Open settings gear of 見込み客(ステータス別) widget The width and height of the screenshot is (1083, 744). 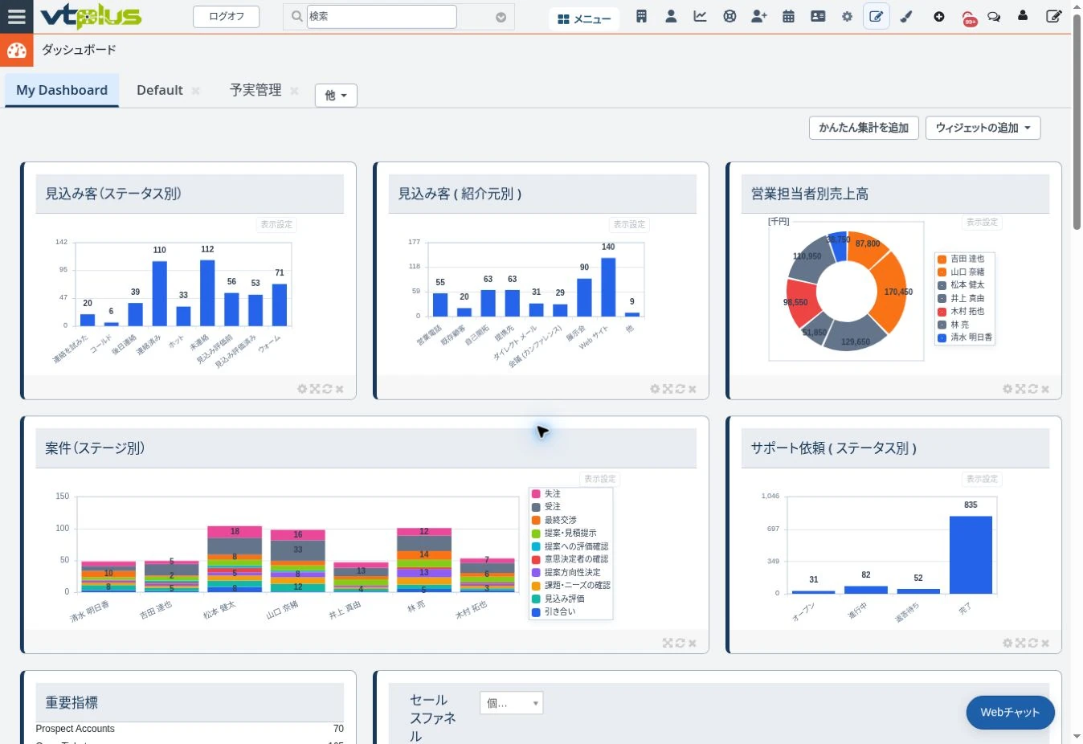(302, 389)
